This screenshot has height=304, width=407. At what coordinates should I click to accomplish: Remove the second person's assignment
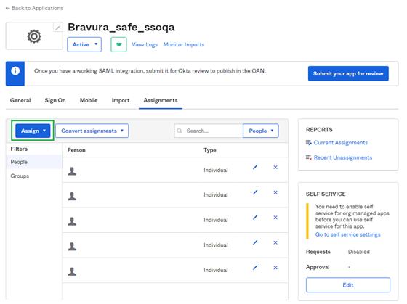click(x=275, y=192)
